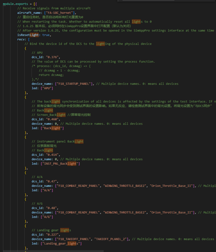Select the horizontal scrollbar thumb at editor bottom
The width and height of the screenshot is (216, 252).
54,251
